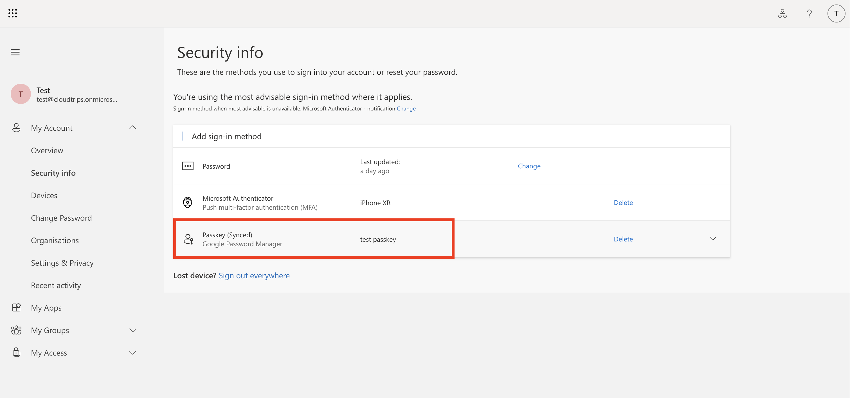Viewport: 850px width, 398px height.
Task: Click 'Microsoft Authenticator' label
Action: (x=238, y=198)
